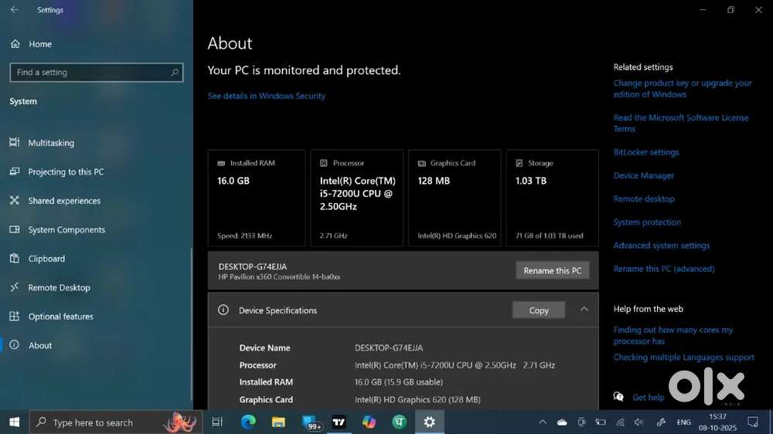
Task: Show hidden system tray icons
Action: point(543,422)
